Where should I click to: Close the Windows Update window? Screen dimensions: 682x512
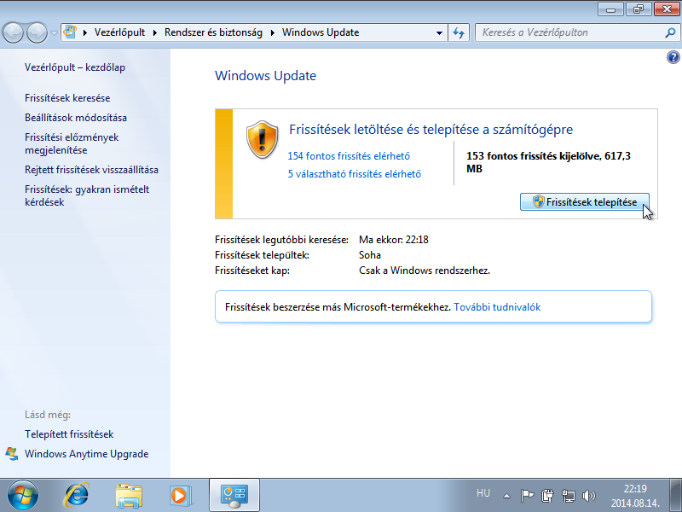[x=667, y=9]
